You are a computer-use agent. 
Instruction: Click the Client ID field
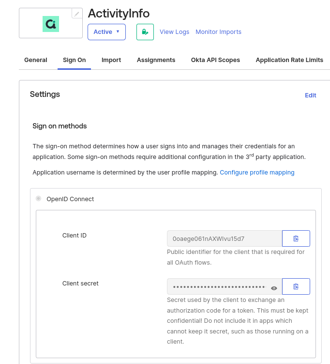pos(225,238)
